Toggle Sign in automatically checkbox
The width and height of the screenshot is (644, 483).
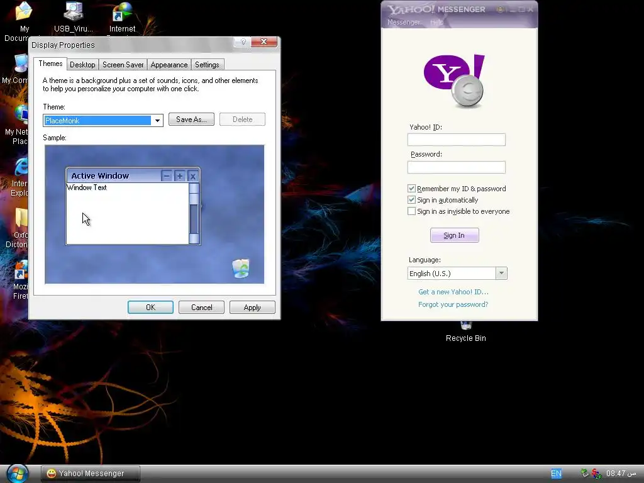coord(411,200)
